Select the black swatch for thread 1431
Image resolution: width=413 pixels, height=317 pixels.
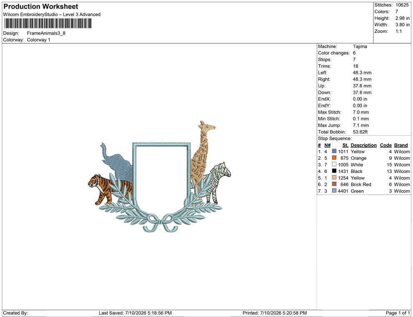(x=334, y=171)
